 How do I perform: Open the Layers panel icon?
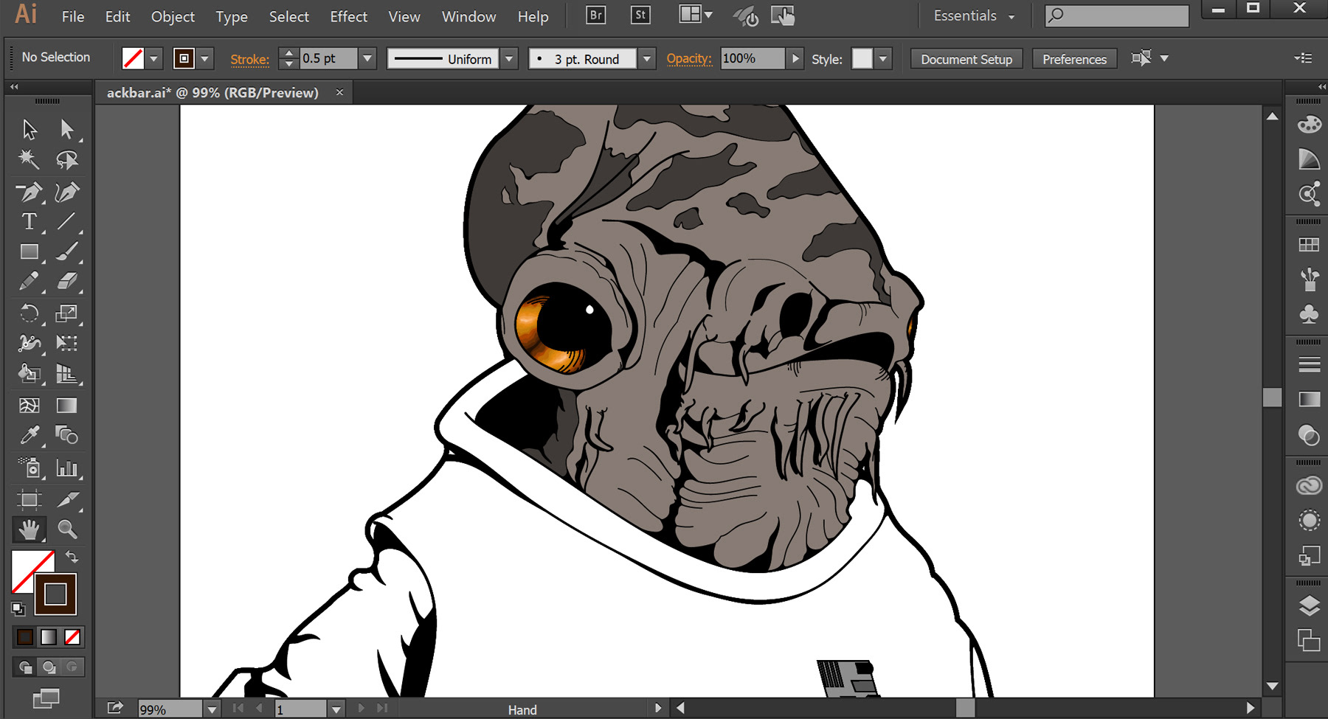click(1309, 606)
